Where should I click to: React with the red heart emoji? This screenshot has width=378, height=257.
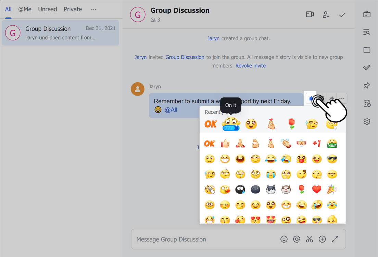(x=317, y=189)
